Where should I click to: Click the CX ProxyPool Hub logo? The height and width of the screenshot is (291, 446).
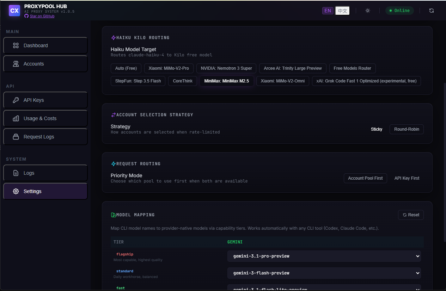(14, 11)
